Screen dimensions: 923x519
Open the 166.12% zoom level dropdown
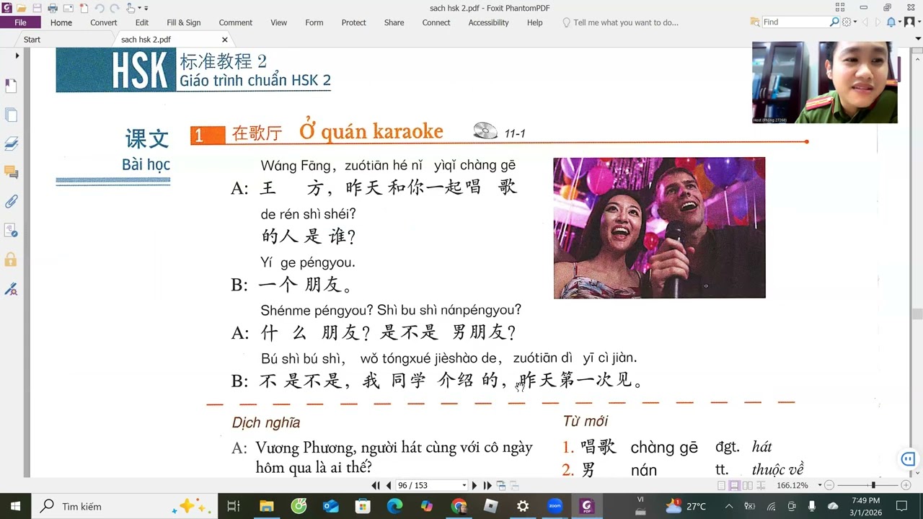click(819, 485)
